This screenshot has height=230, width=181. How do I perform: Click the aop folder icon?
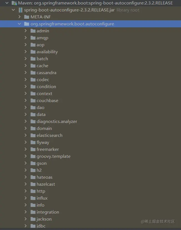point(33,45)
